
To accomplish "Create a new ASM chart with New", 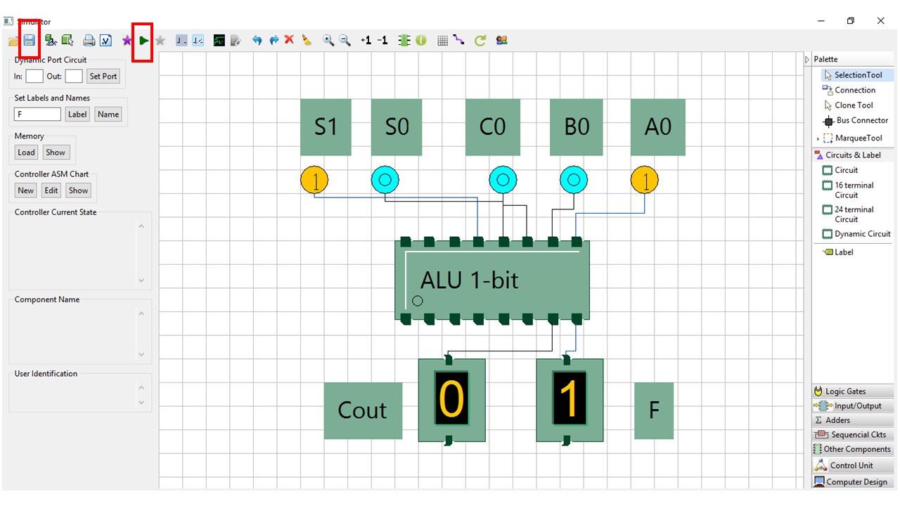I will tap(26, 190).
